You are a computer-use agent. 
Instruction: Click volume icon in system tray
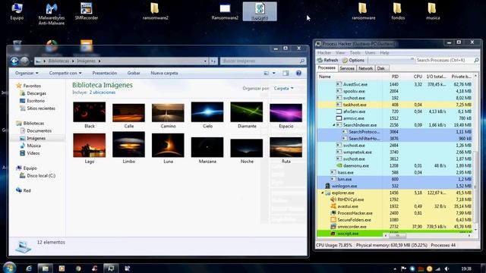tap(447, 268)
